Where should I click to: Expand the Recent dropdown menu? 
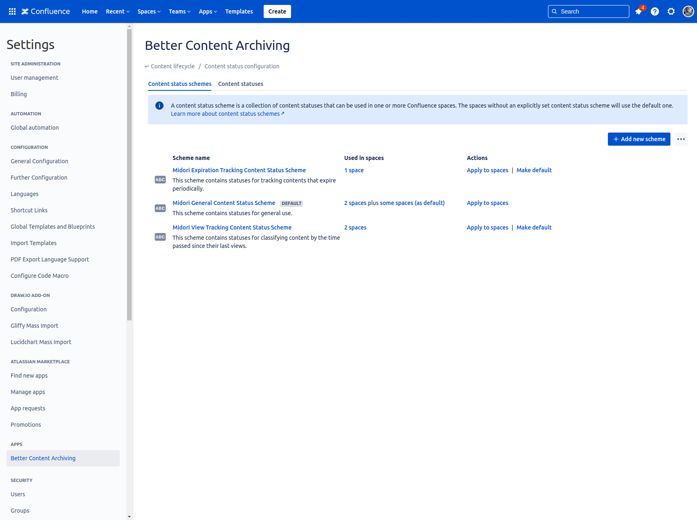[x=117, y=11]
